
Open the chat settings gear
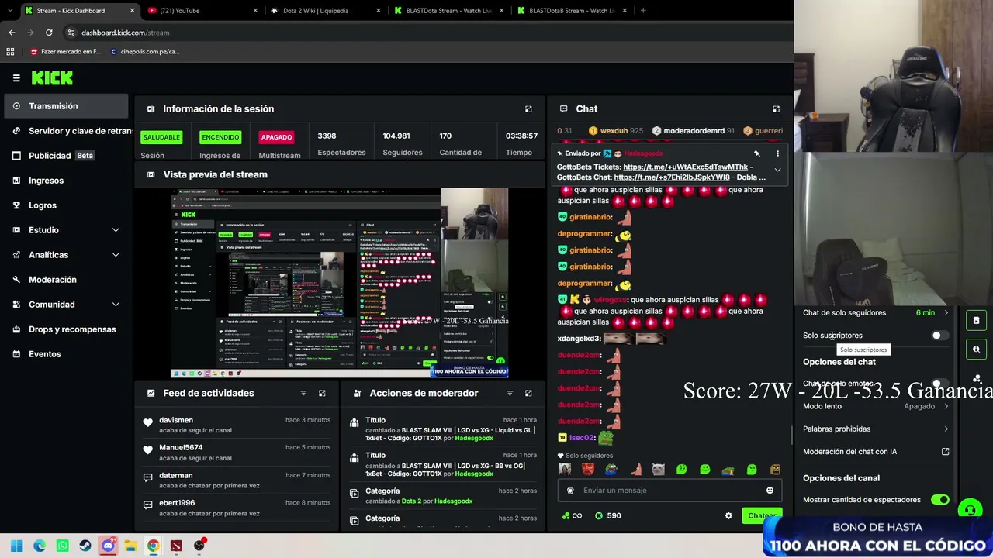point(728,516)
